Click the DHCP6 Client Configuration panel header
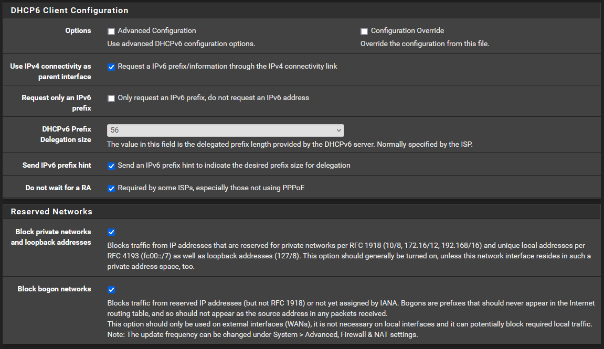Image resolution: width=604 pixels, height=349 pixels. point(302,10)
